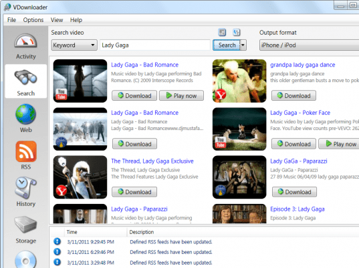Viewport: 359px width, 268px height.
Task: Open Lady Gaga - Paparazzi music video link
Action: tap(139, 209)
